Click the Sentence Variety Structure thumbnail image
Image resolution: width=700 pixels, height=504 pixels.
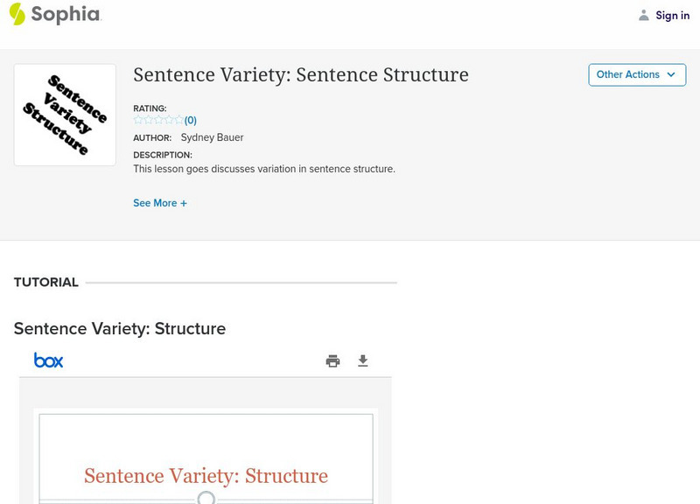pos(65,115)
